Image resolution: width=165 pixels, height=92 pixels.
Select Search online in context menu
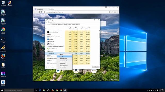[64, 67]
